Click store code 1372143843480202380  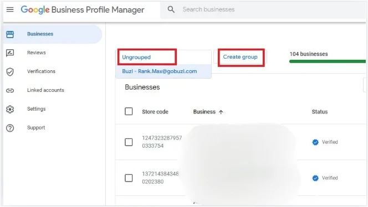pyautogui.click(x=160, y=178)
